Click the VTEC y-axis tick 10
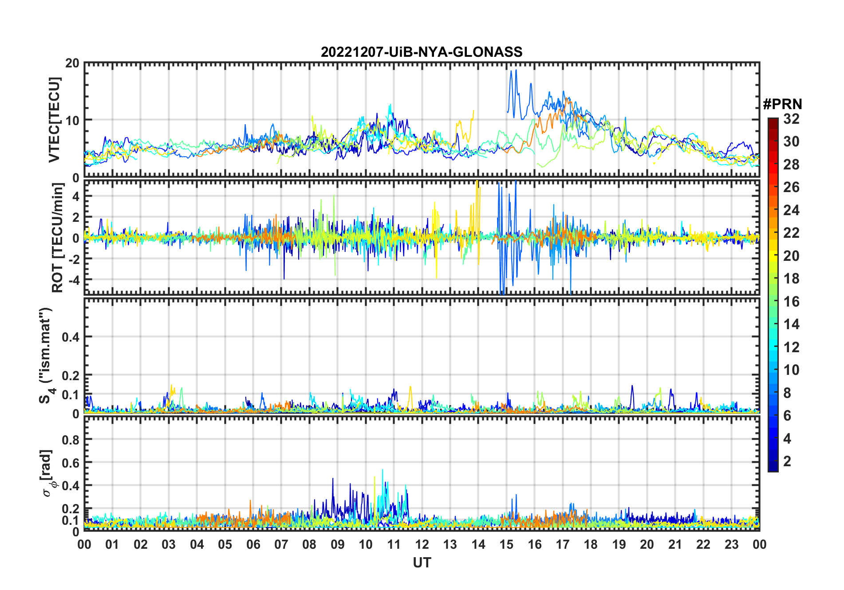The height and width of the screenshot is (590, 844). tap(72, 120)
